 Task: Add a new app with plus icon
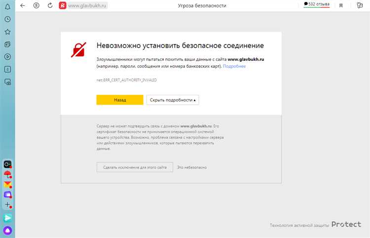[7, 205]
